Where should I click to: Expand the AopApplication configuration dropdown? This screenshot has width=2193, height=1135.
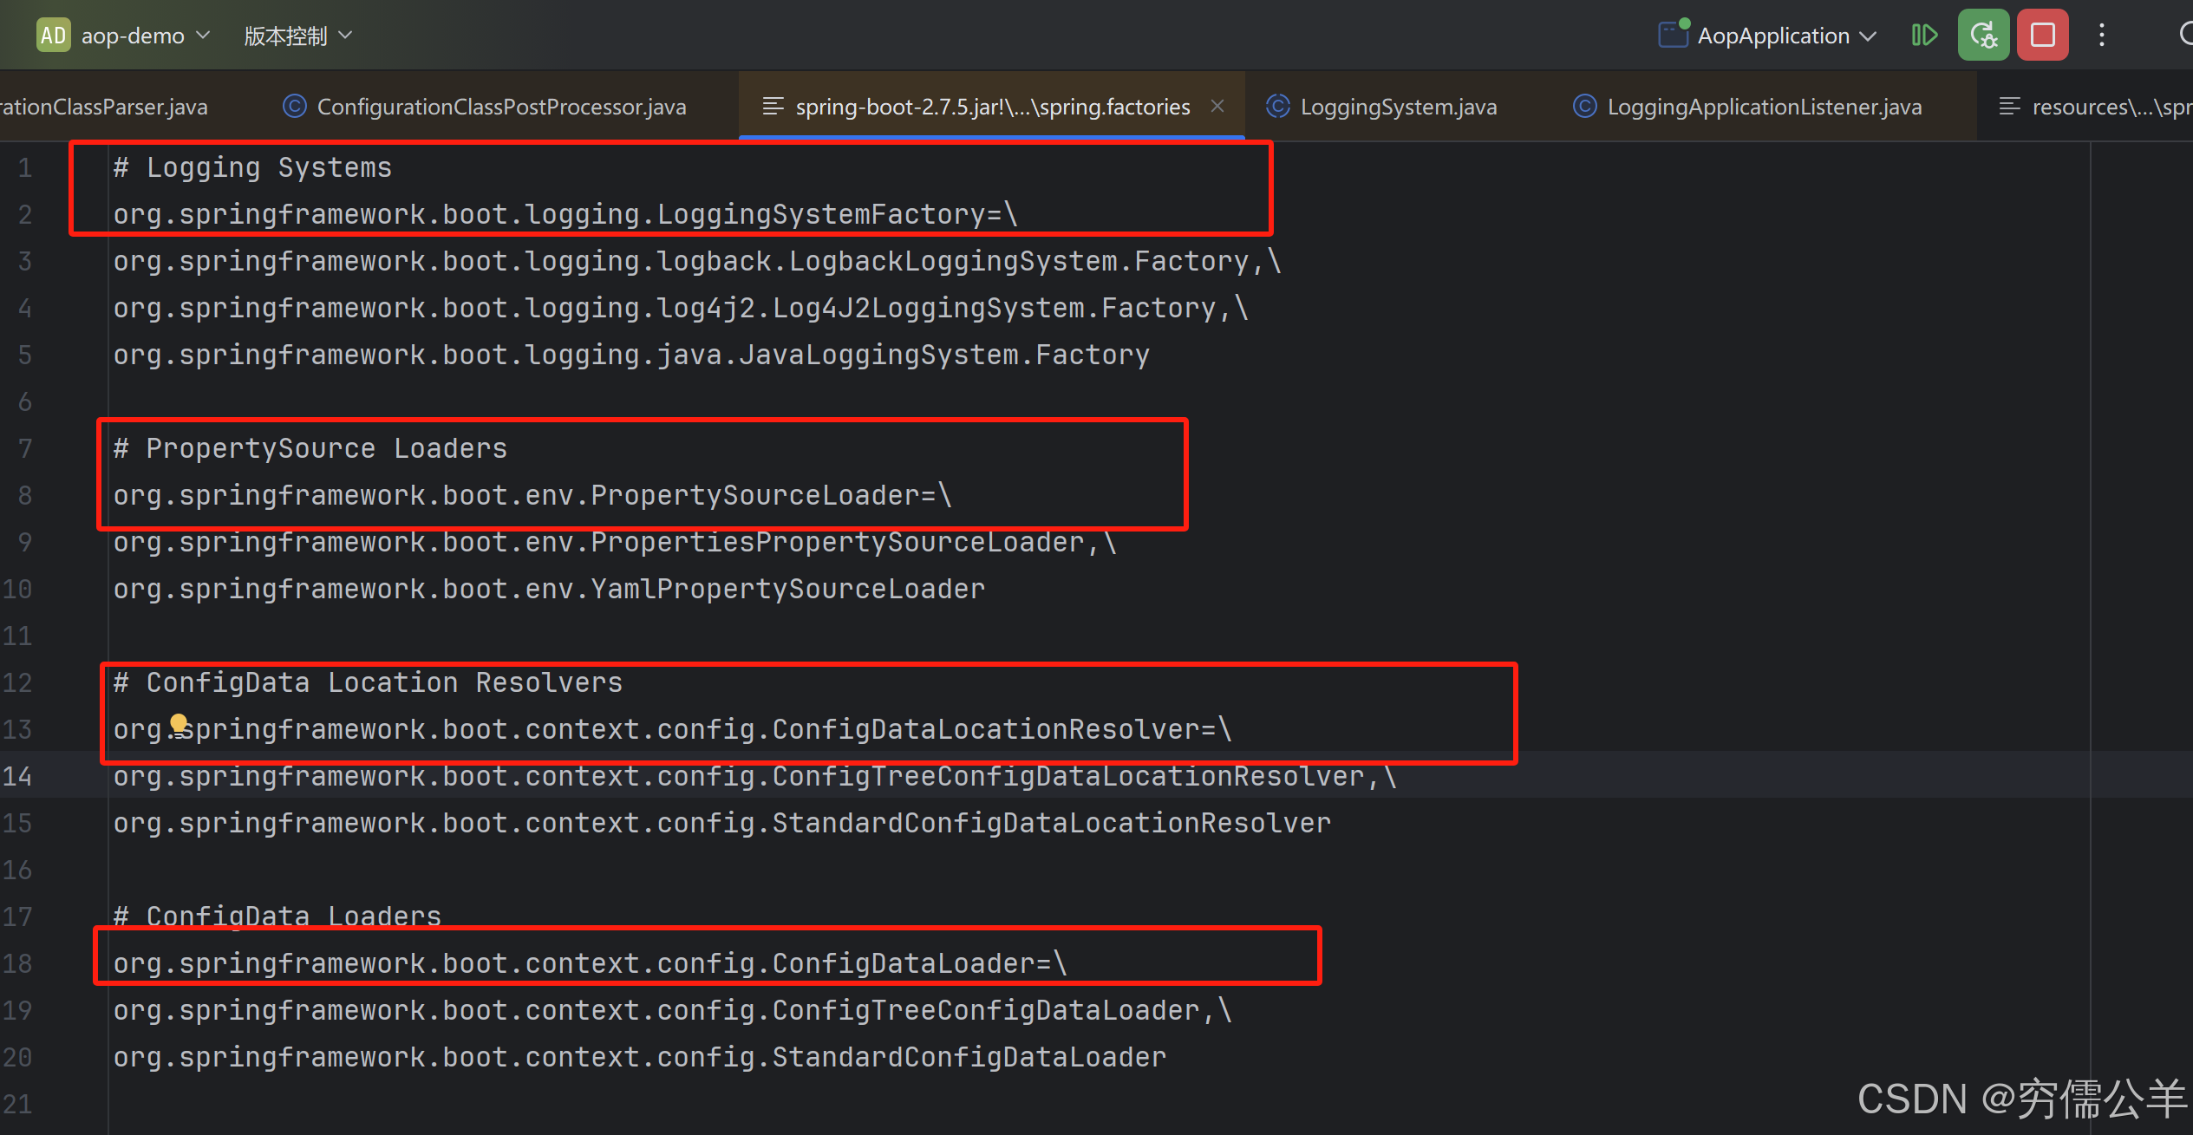1869,36
